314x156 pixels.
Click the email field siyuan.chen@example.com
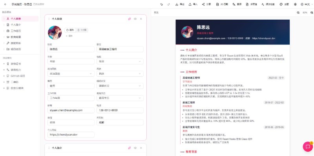[71, 110]
